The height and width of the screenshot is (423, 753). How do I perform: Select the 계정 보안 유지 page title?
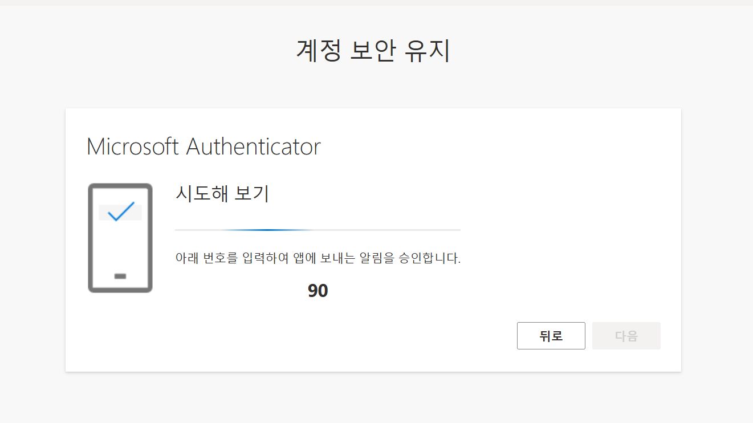tap(376, 51)
